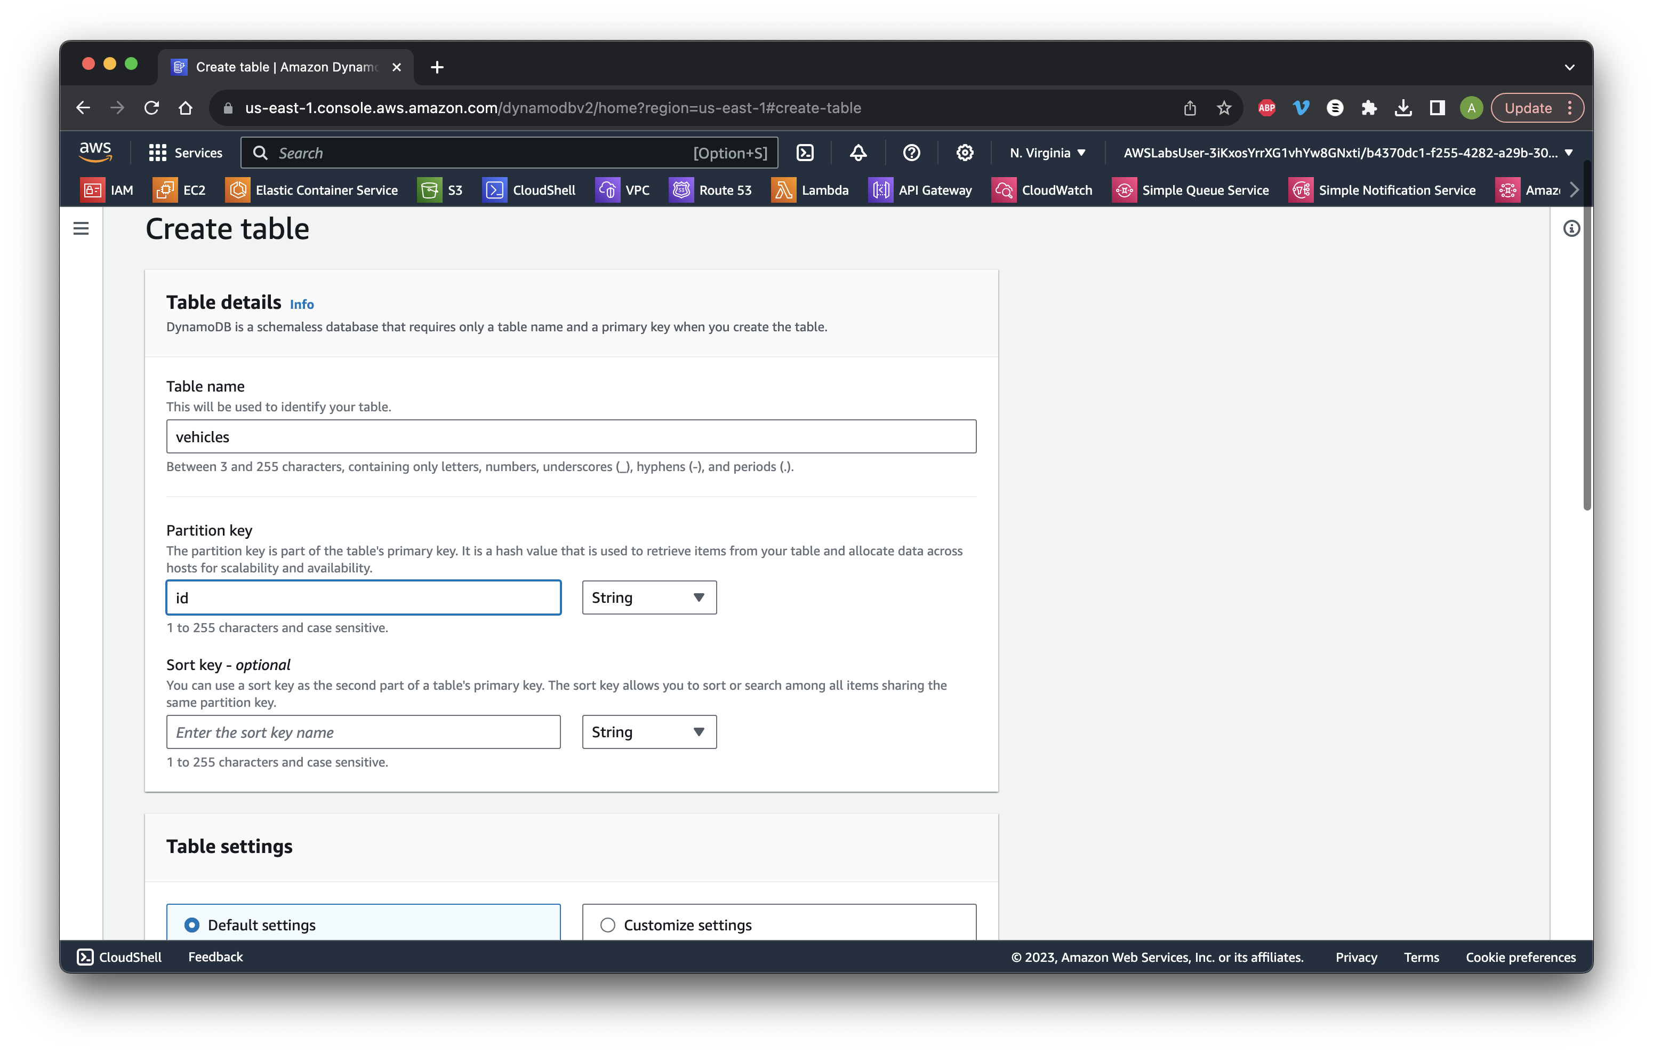
Task: Click the sort key name field
Action: pos(364,732)
